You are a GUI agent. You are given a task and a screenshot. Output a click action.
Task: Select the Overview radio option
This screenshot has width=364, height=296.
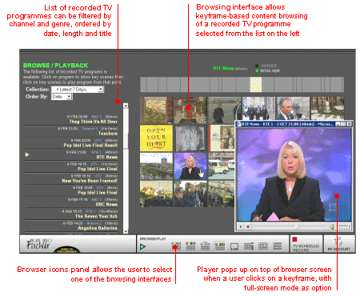tap(257, 66)
